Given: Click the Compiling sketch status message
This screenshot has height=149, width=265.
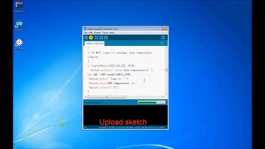Looking at the screenshot, I should click(x=93, y=103).
